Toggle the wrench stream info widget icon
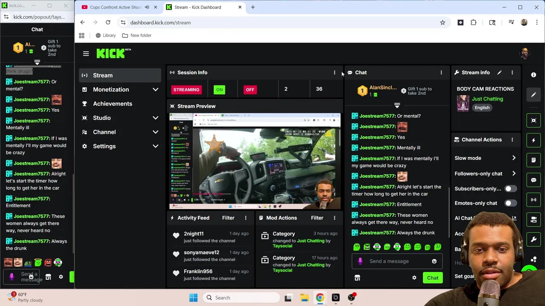The width and height of the screenshot is (545, 306). 534,239
